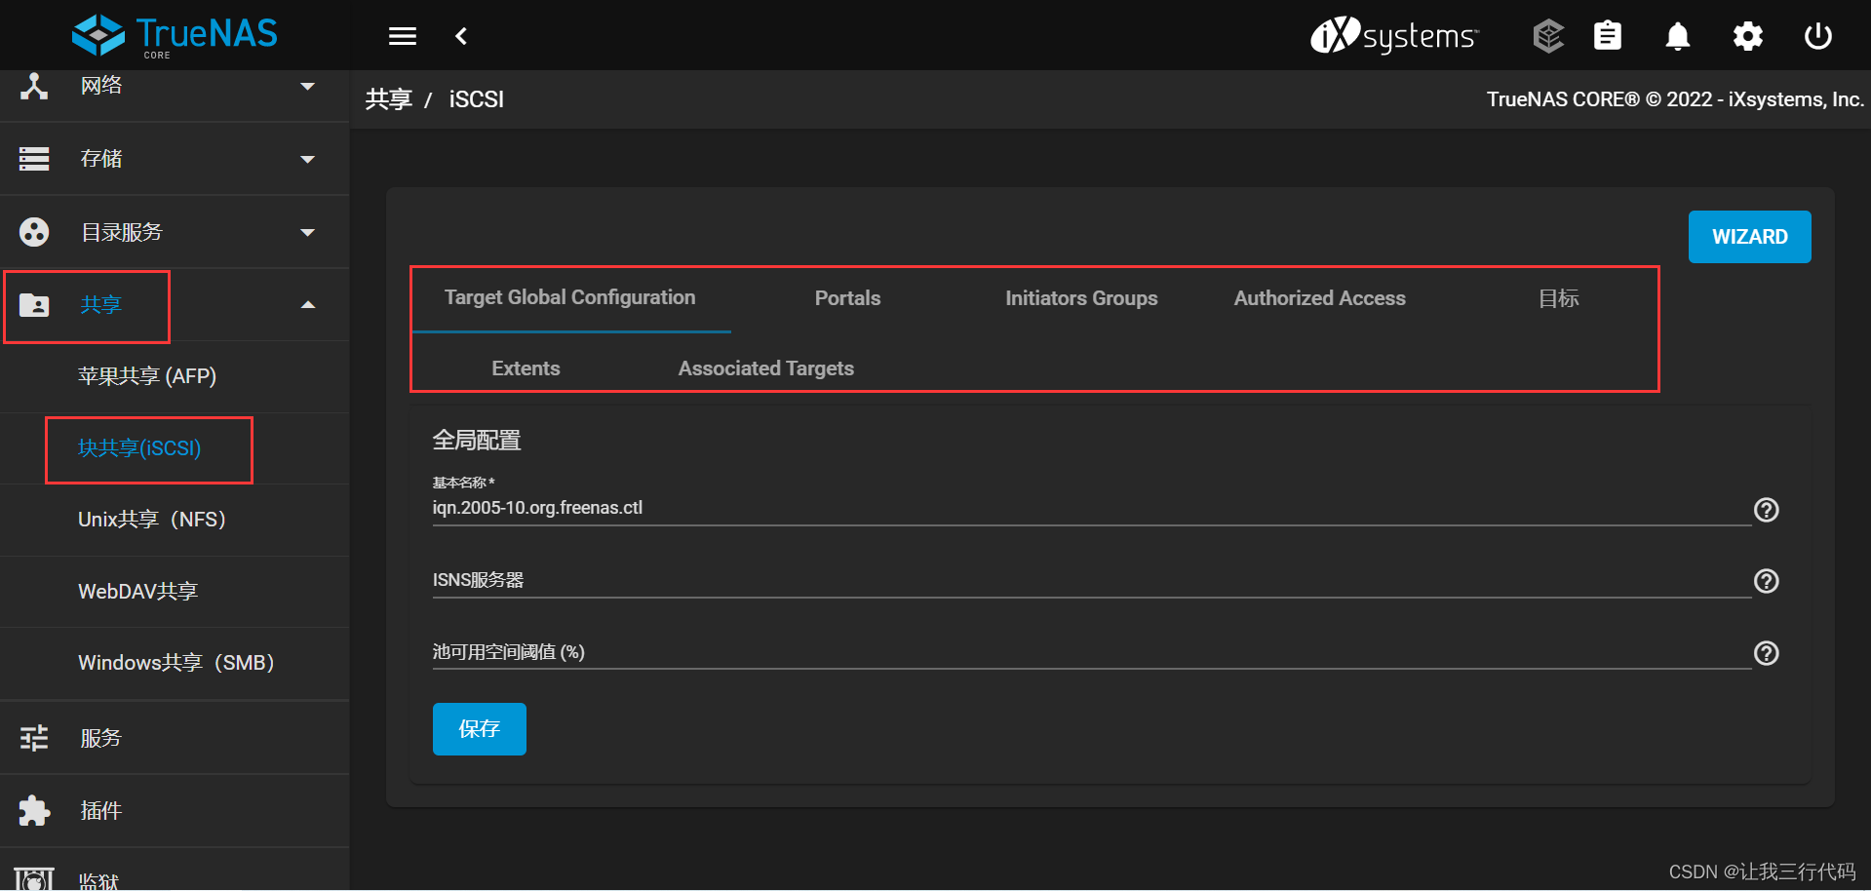Click the 存储 sidebar label
Image resolution: width=1871 pixels, height=891 pixels.
tap(101, 159)
